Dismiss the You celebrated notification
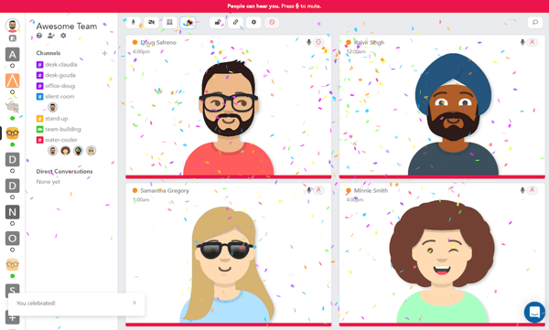Viewport: 549px width, 330px height. coord(135,303)
